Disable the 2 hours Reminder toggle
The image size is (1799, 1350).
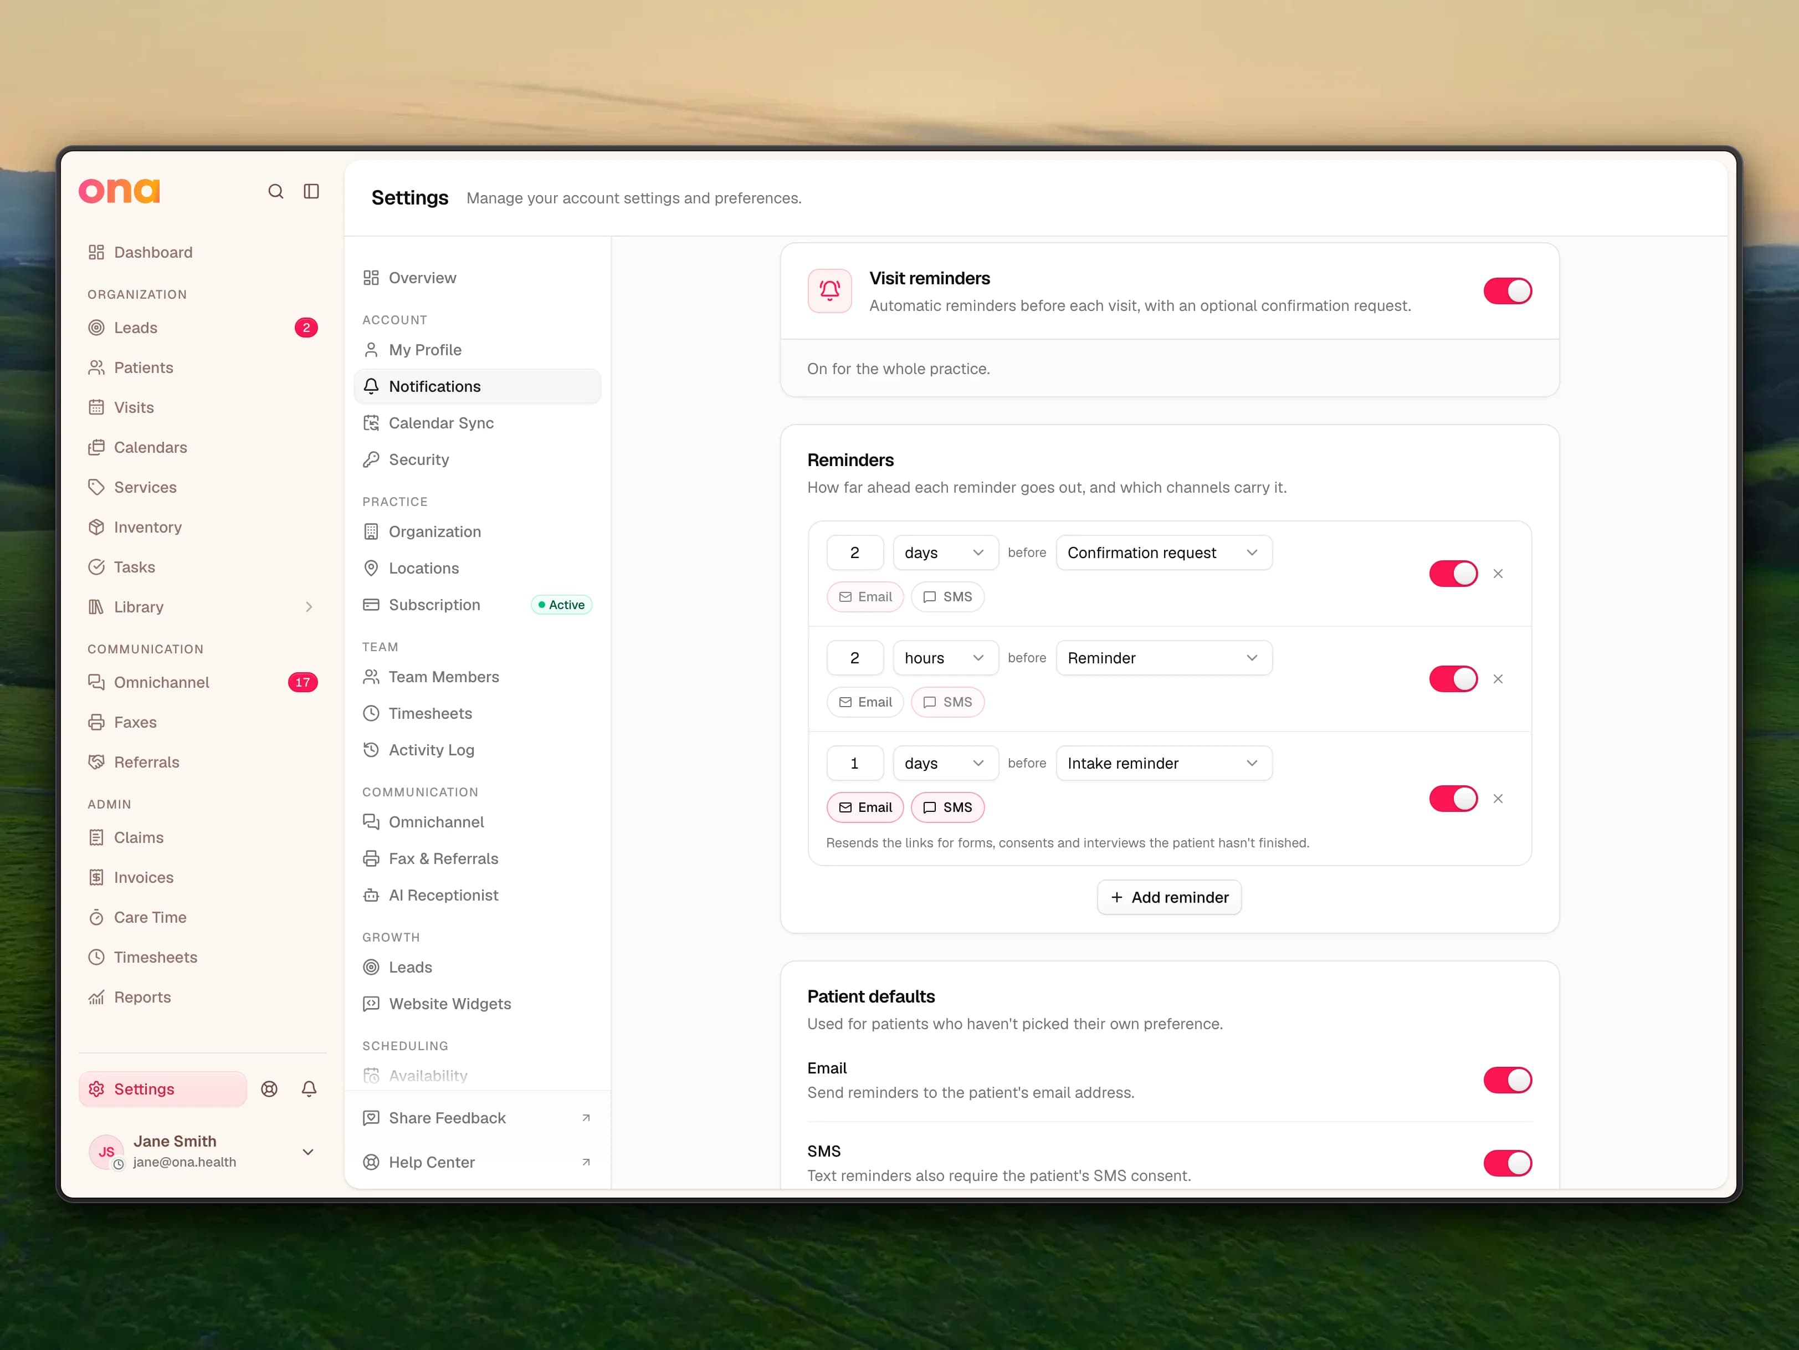(x=1453, y=679)
